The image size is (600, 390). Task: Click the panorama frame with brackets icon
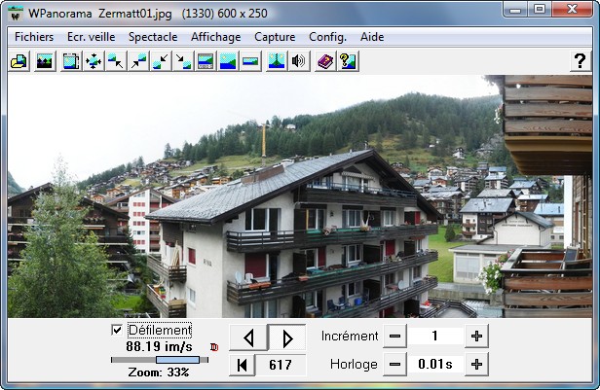pyautogui.click(x=71, y=61)
